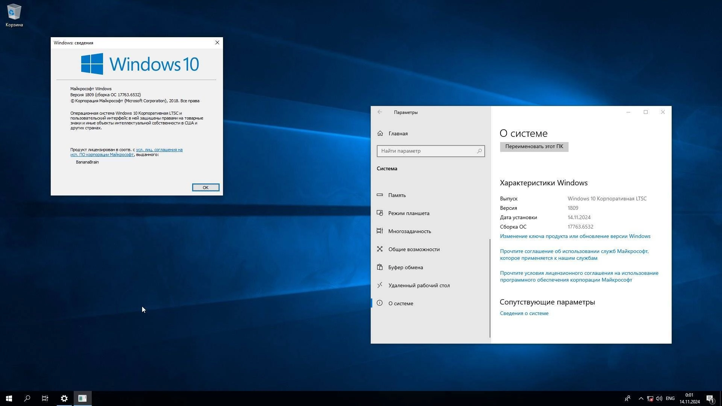Screen dimensions: 722x406
Task: Open the notification center icon
Action: [x=710, y=398]
